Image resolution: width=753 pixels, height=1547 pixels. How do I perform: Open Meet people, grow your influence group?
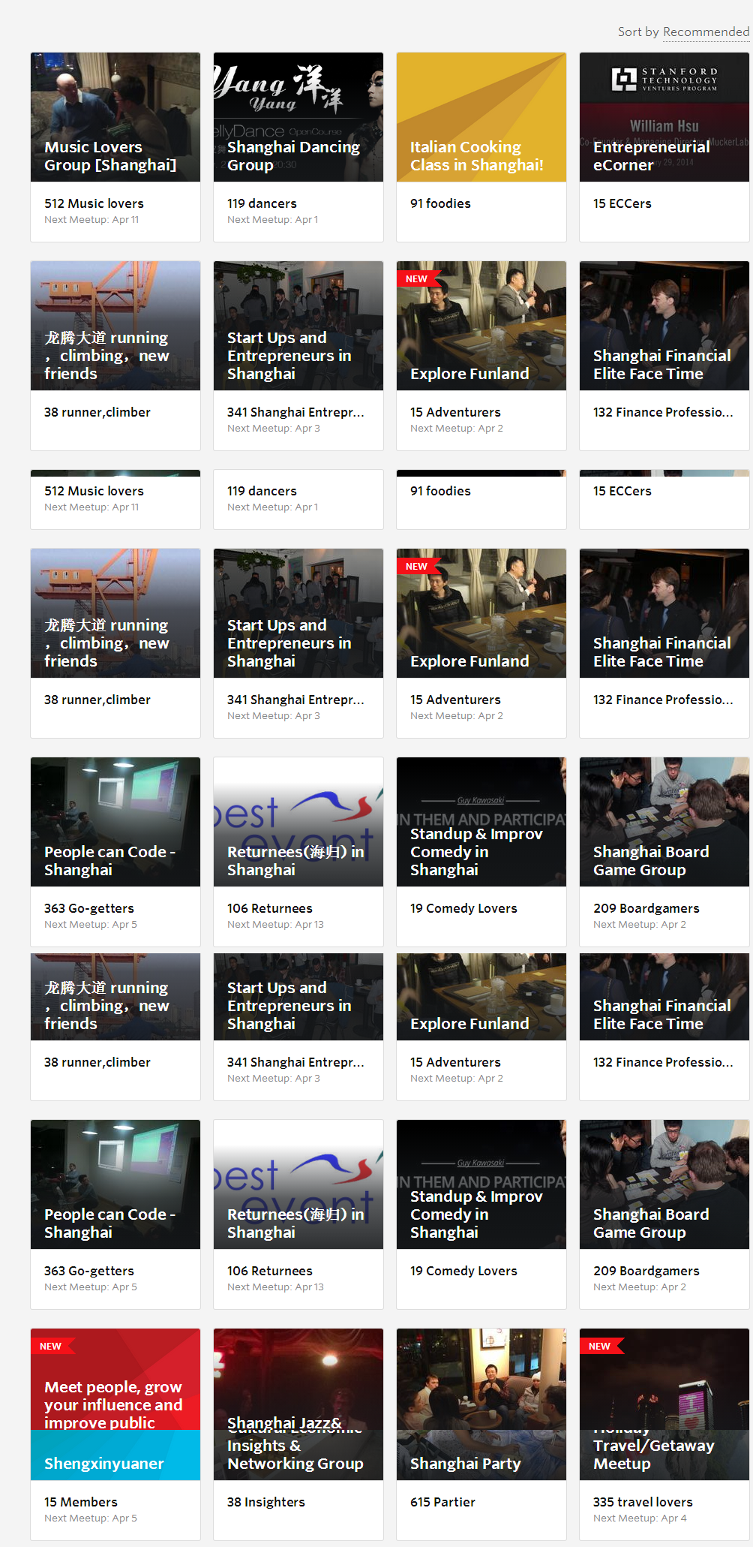coord(113,1404)
